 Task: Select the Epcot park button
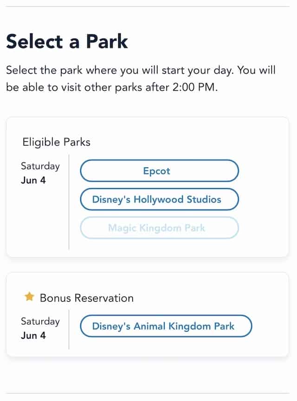coord(159,171)
